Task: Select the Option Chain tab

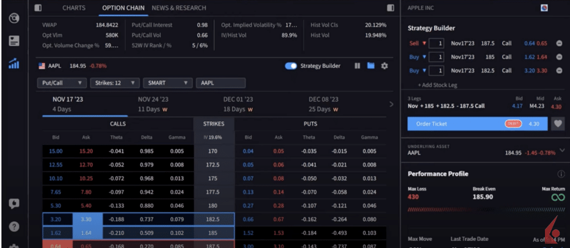Action: point(123,8)
